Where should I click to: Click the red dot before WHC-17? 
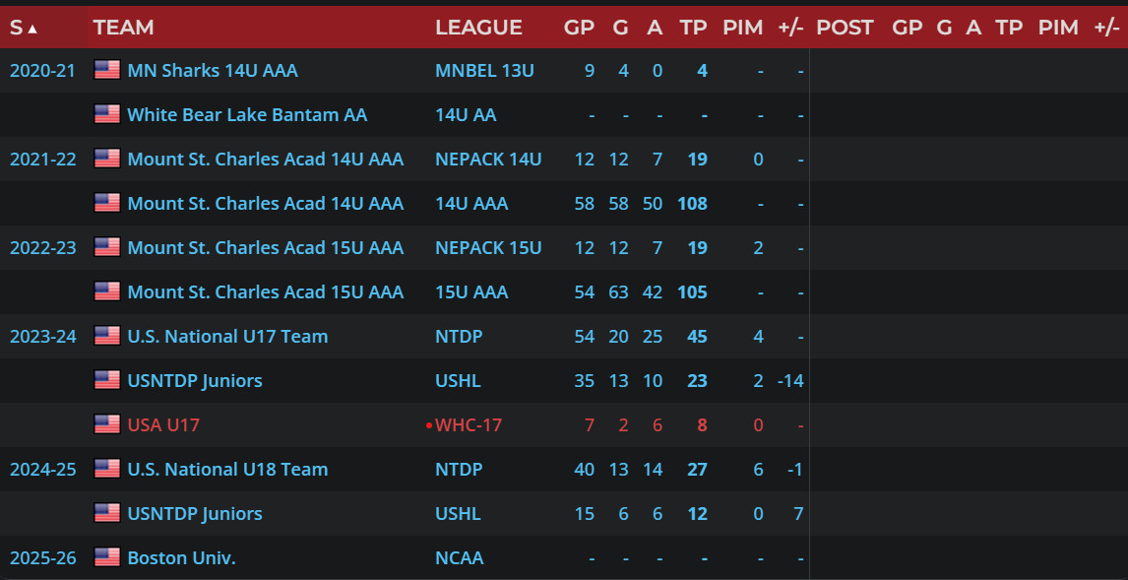pos(429,425)
